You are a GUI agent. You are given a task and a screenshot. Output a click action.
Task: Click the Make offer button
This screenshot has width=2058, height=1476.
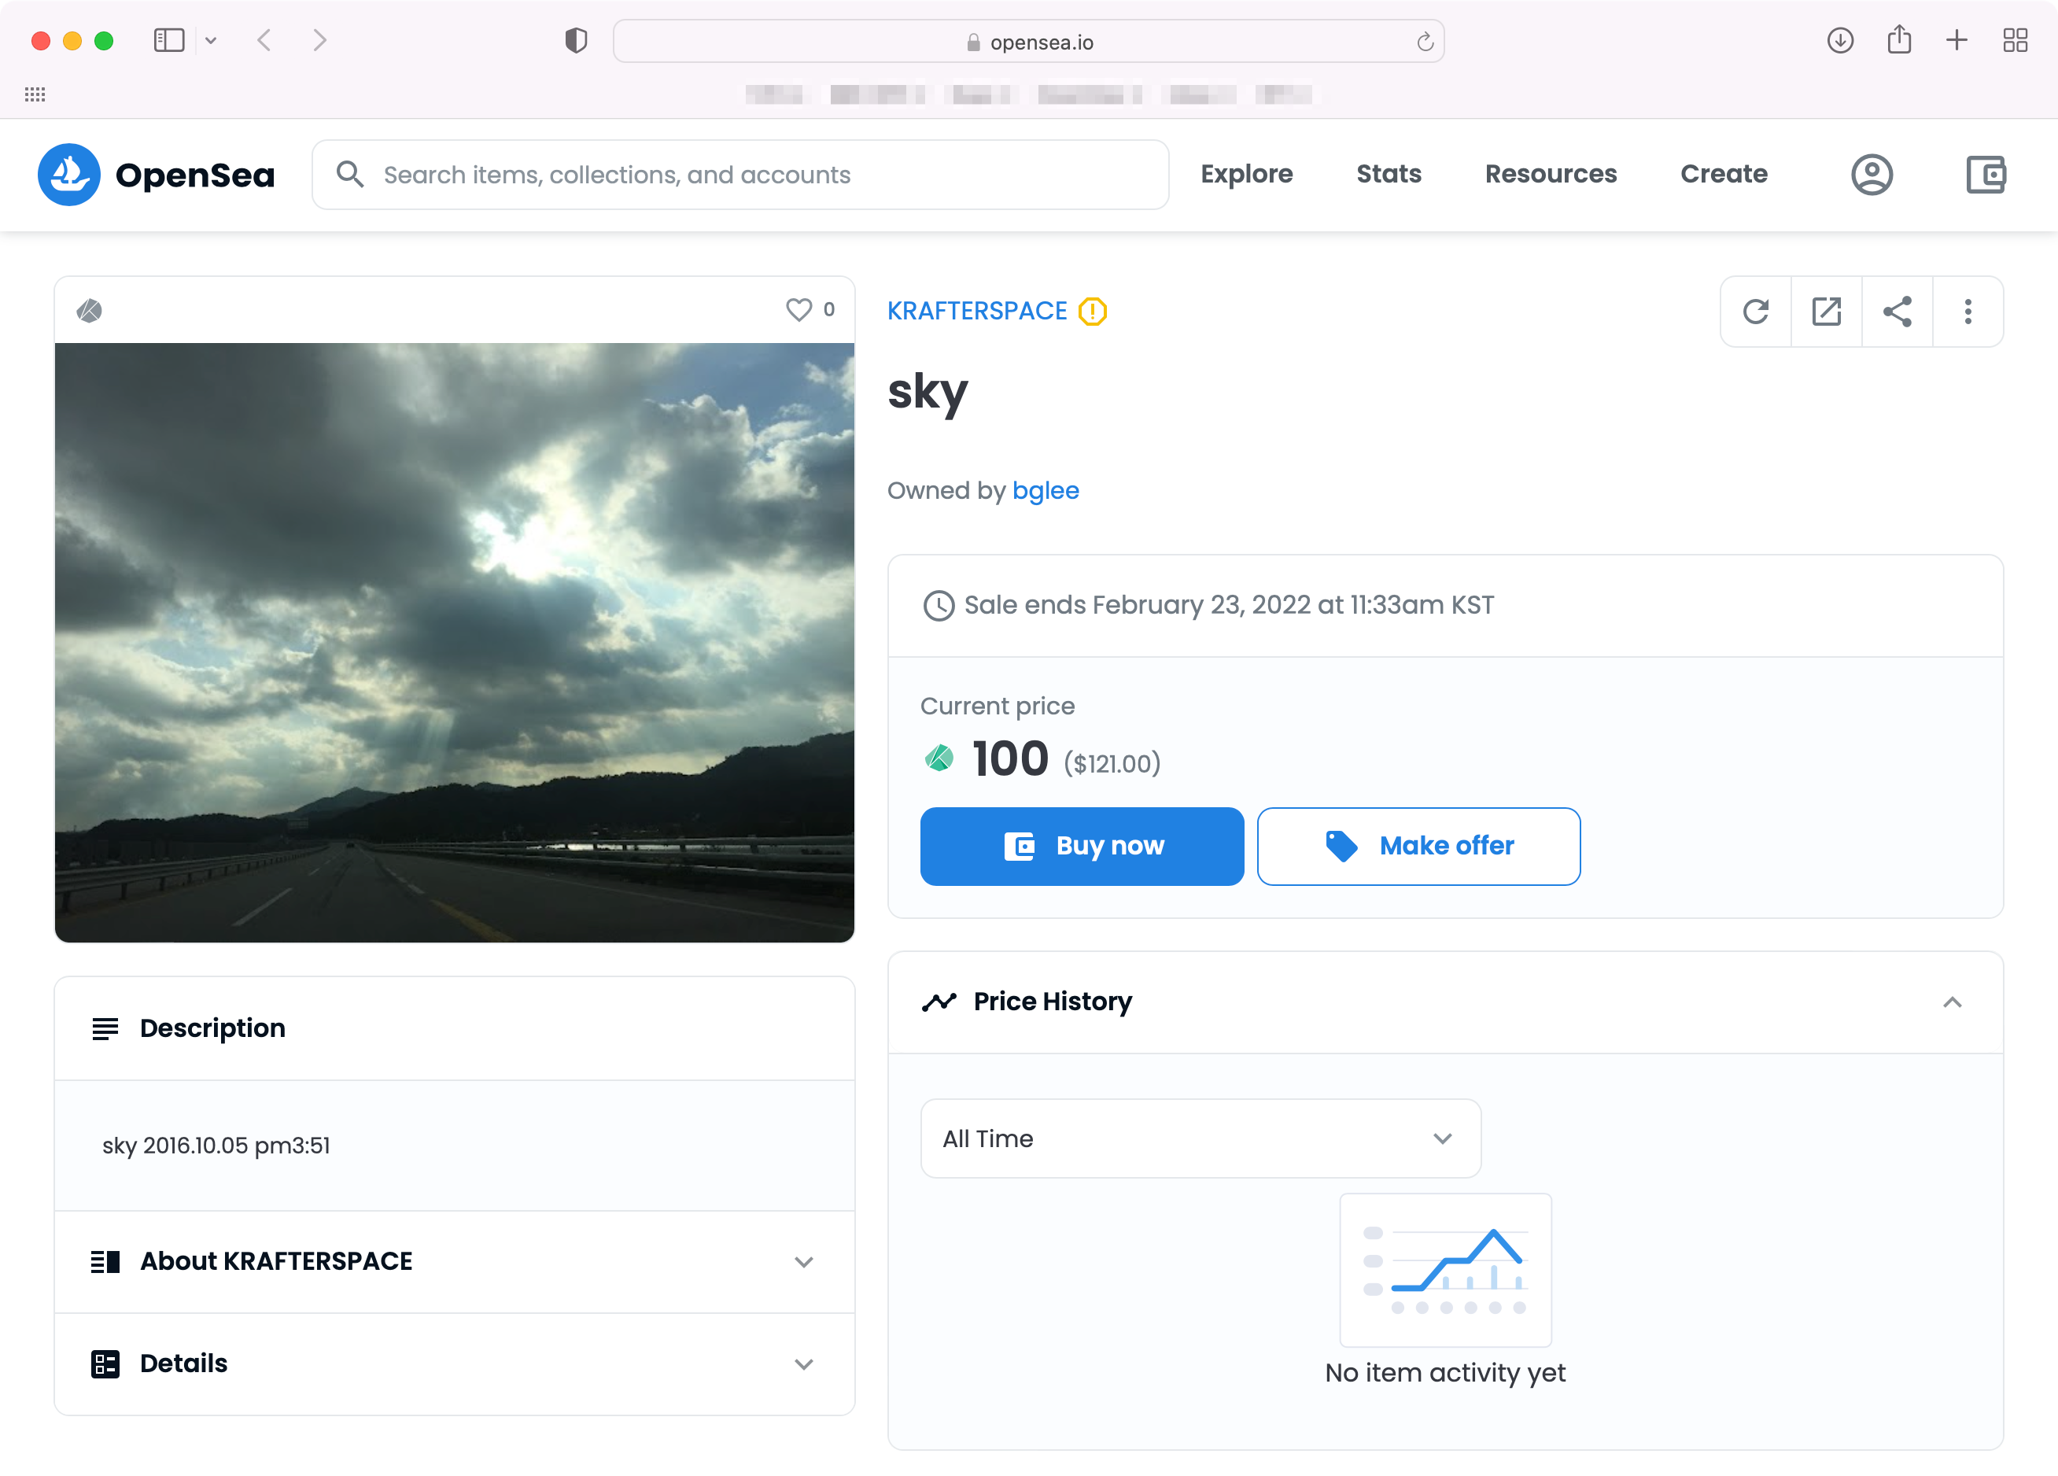tap(1418, 846)
